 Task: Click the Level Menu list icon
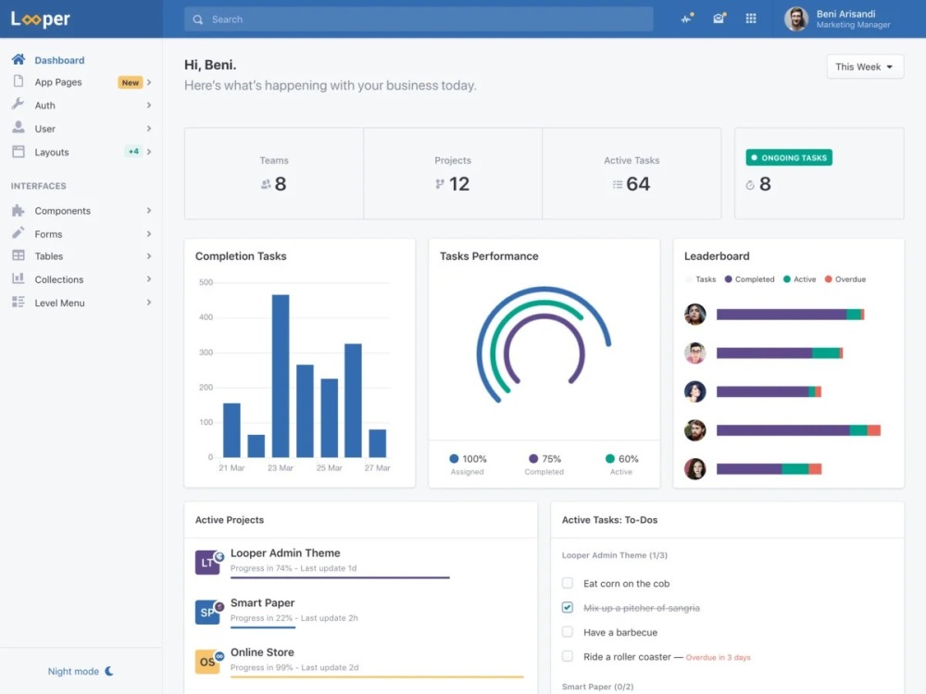coord(19,303)
